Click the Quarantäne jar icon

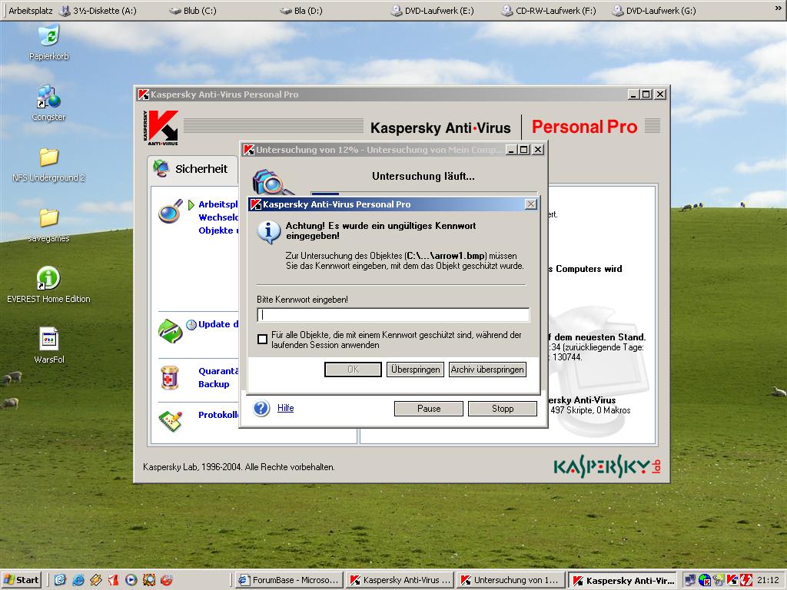170,377
